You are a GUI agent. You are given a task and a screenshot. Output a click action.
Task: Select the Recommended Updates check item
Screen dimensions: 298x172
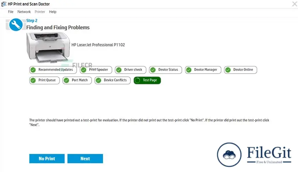[53, 70]
